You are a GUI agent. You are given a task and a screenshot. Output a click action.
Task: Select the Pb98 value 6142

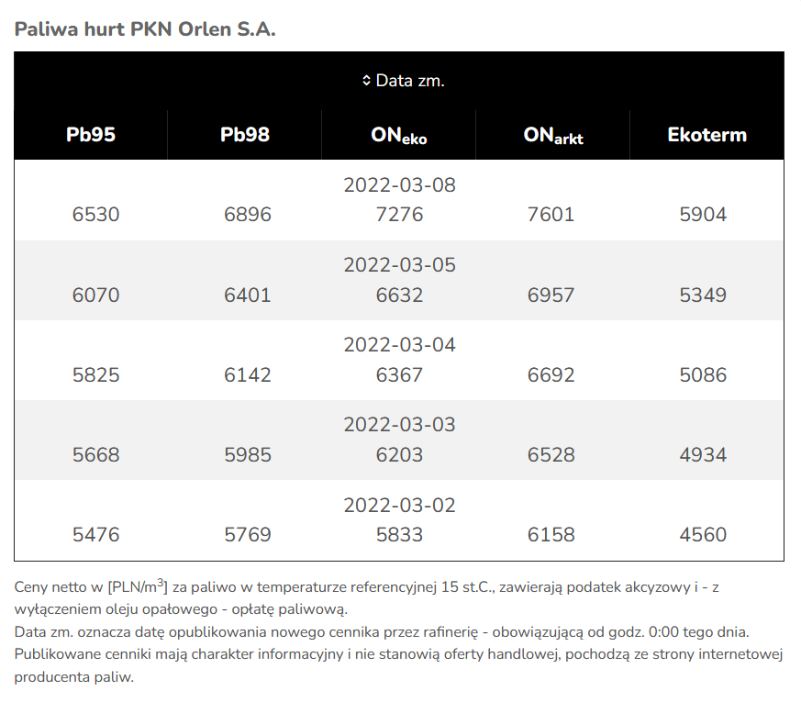(x=248, y=375)
